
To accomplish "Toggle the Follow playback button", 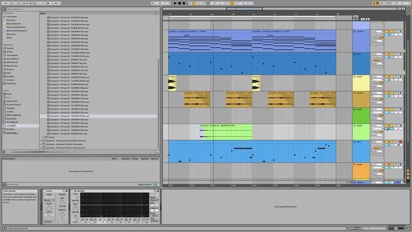I will pyautogui.click(x=153, y=3).
